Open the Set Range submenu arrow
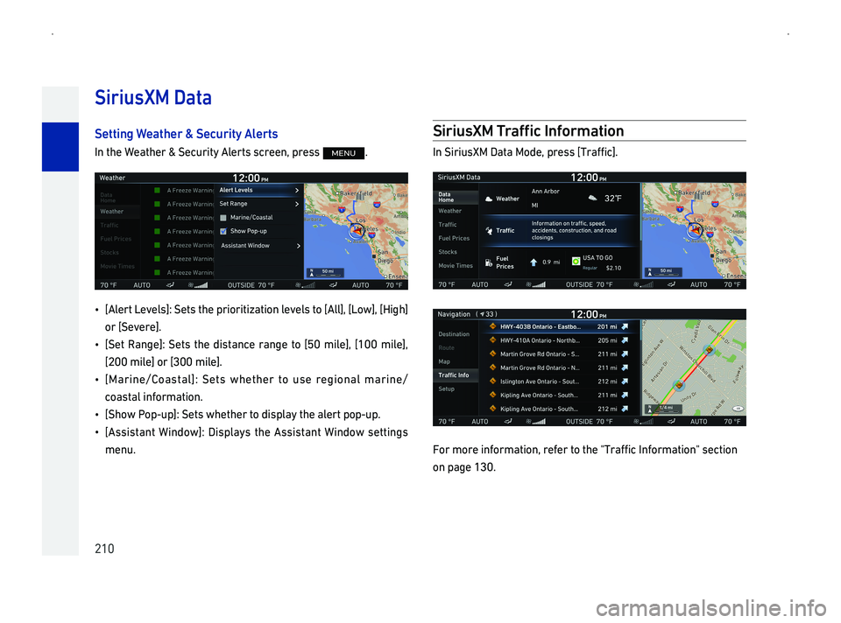 (297, 204)
